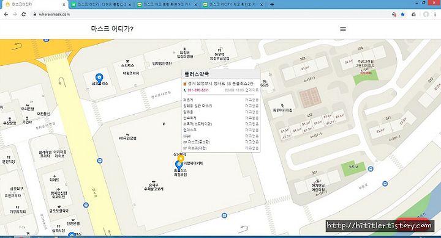
Task: Reload the whereismask.com page
Action: coord(24,14)
